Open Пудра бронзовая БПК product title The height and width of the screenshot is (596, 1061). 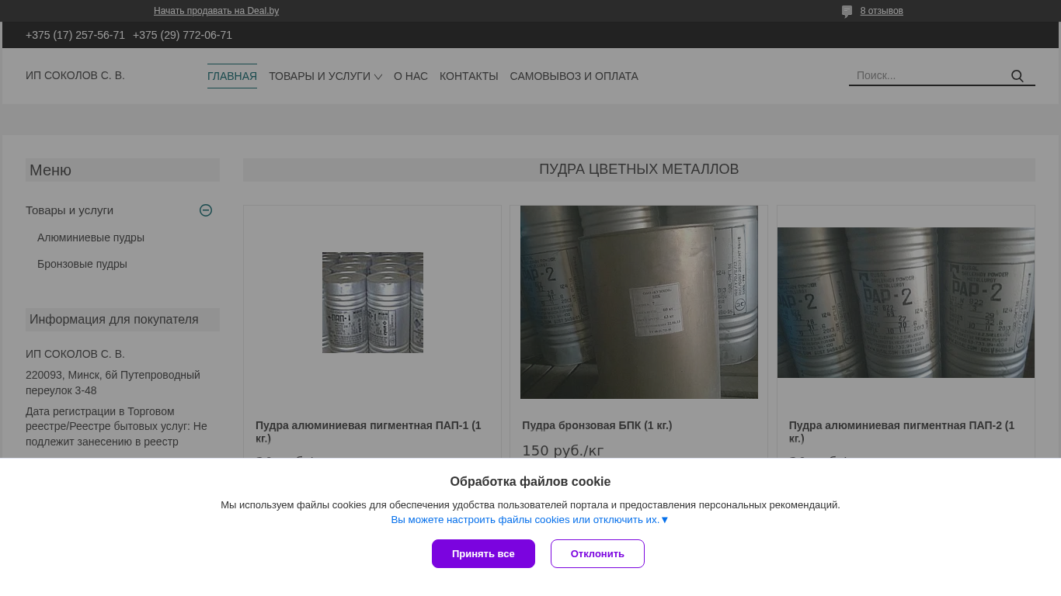click(597, 425)
